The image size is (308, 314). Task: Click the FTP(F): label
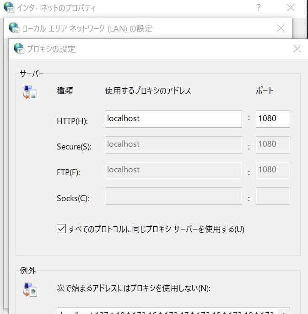tap(68, 172)
